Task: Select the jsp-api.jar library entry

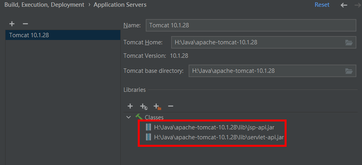Action: pyautogui.click(x=214, y=127)
